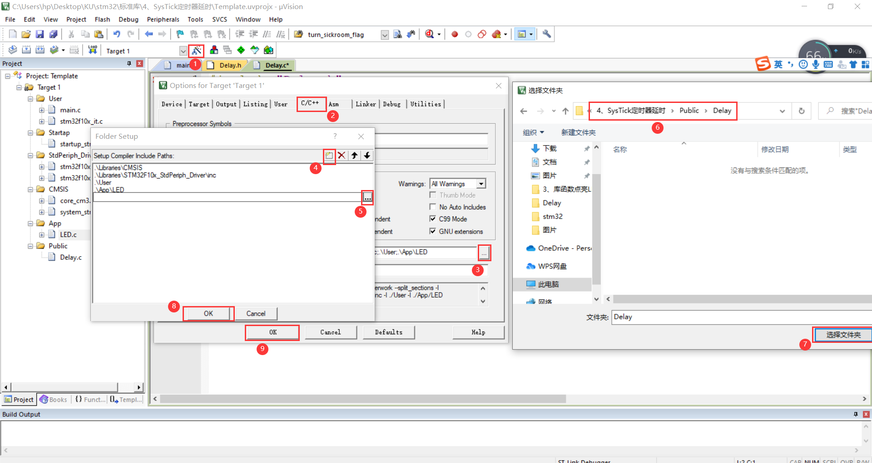Switch to the Books panel tab
The width and height of the screenshot is (872, 463).
[54, 400]
